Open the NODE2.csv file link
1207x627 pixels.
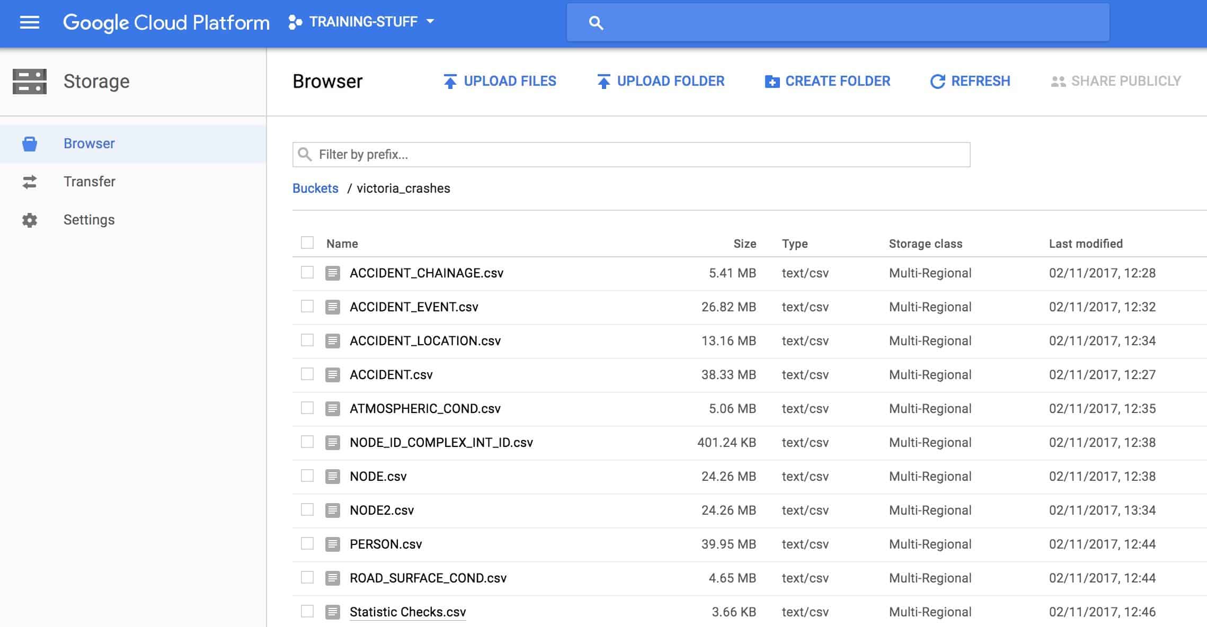click(381, 510)
